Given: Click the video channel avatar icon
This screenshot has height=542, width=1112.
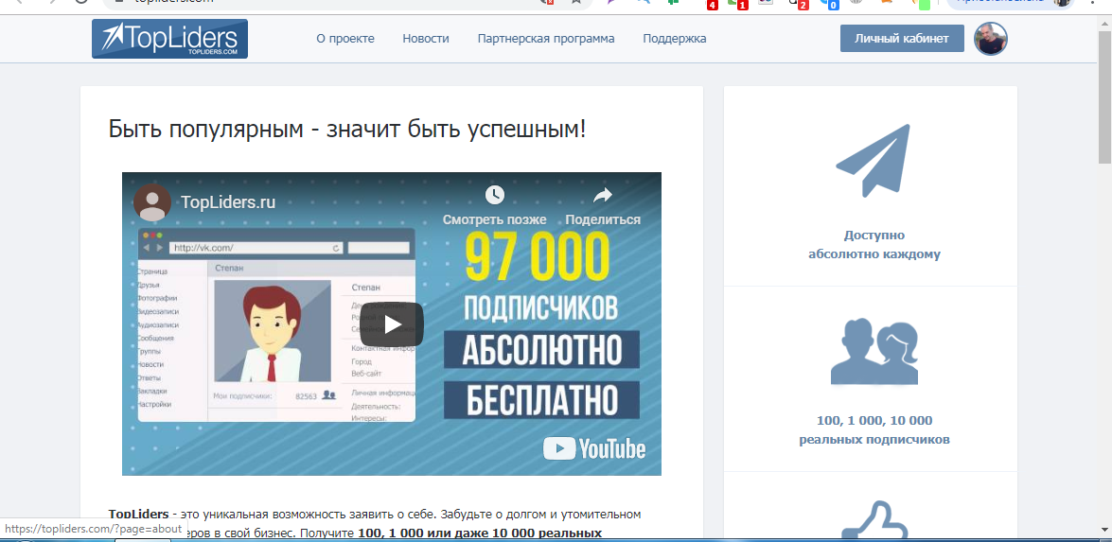Looking at the screenshot, I should tap(151, 202).
